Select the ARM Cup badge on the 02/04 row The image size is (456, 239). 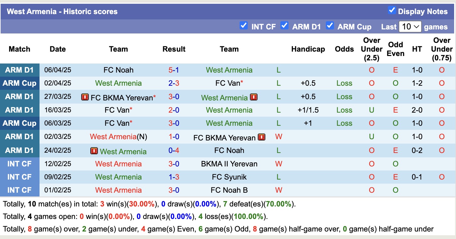20,83
